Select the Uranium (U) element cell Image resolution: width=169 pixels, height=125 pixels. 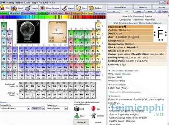(32, 95)
